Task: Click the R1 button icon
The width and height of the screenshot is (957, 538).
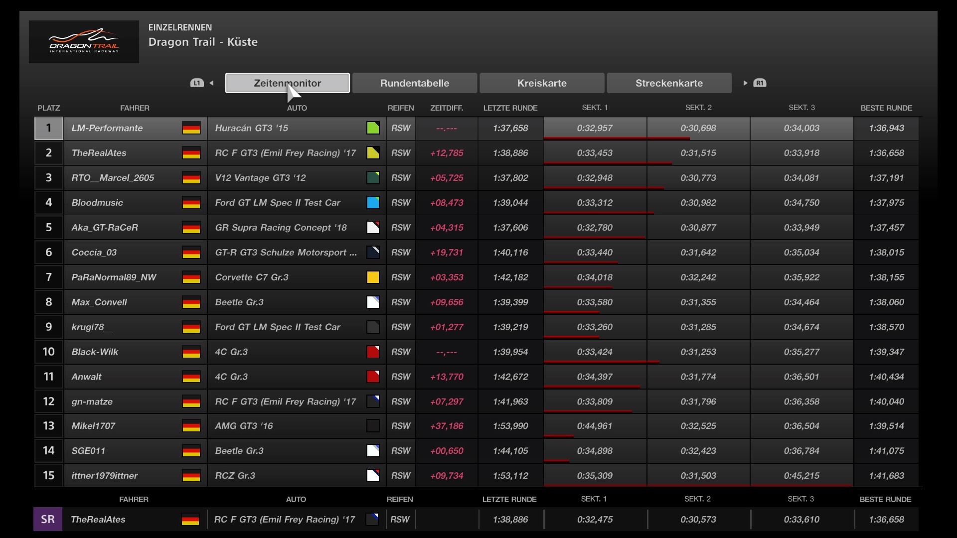Action: tap(760, 83)
